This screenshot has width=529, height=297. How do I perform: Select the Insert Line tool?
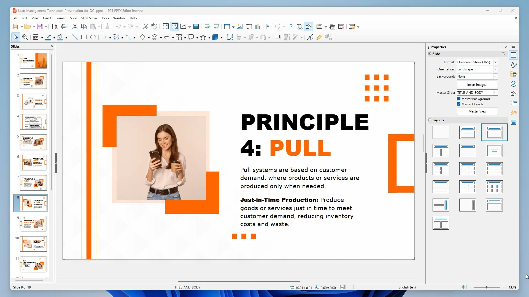pyautogui.click(x=75, y=37)
